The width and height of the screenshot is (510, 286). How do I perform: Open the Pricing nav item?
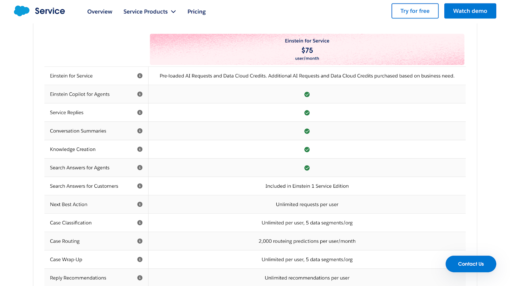pyautogui.click(x=196, y=11)
